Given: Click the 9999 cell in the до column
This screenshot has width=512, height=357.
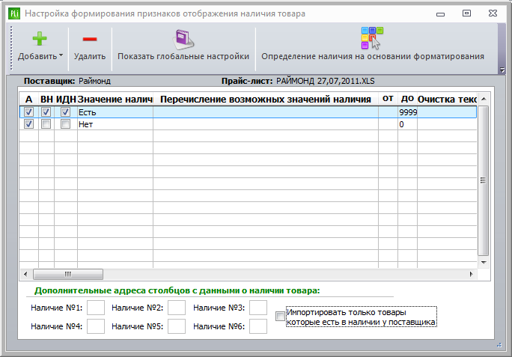Looking at the screenshot, I should coord(407,112).
